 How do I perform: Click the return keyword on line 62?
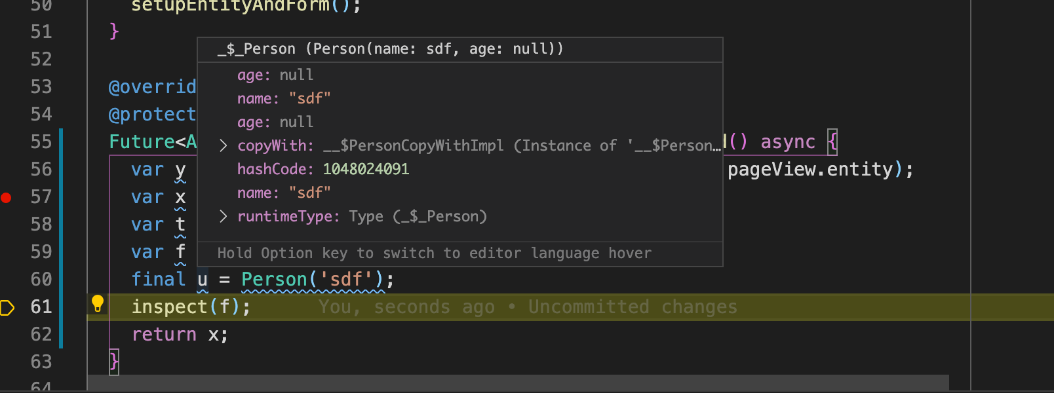tap(164, 335)
